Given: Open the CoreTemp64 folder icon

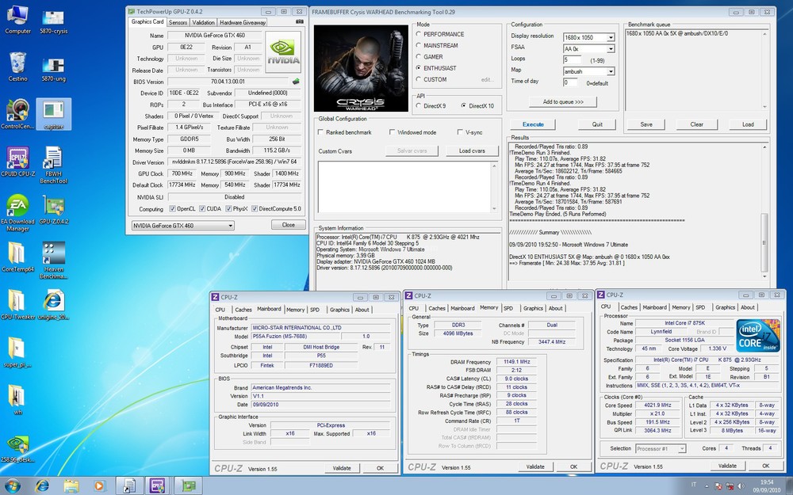Looking at the screenshot, I should coord(17,257).
